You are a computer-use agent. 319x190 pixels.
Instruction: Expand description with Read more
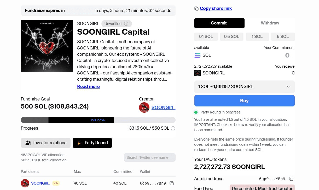[88, 86]
